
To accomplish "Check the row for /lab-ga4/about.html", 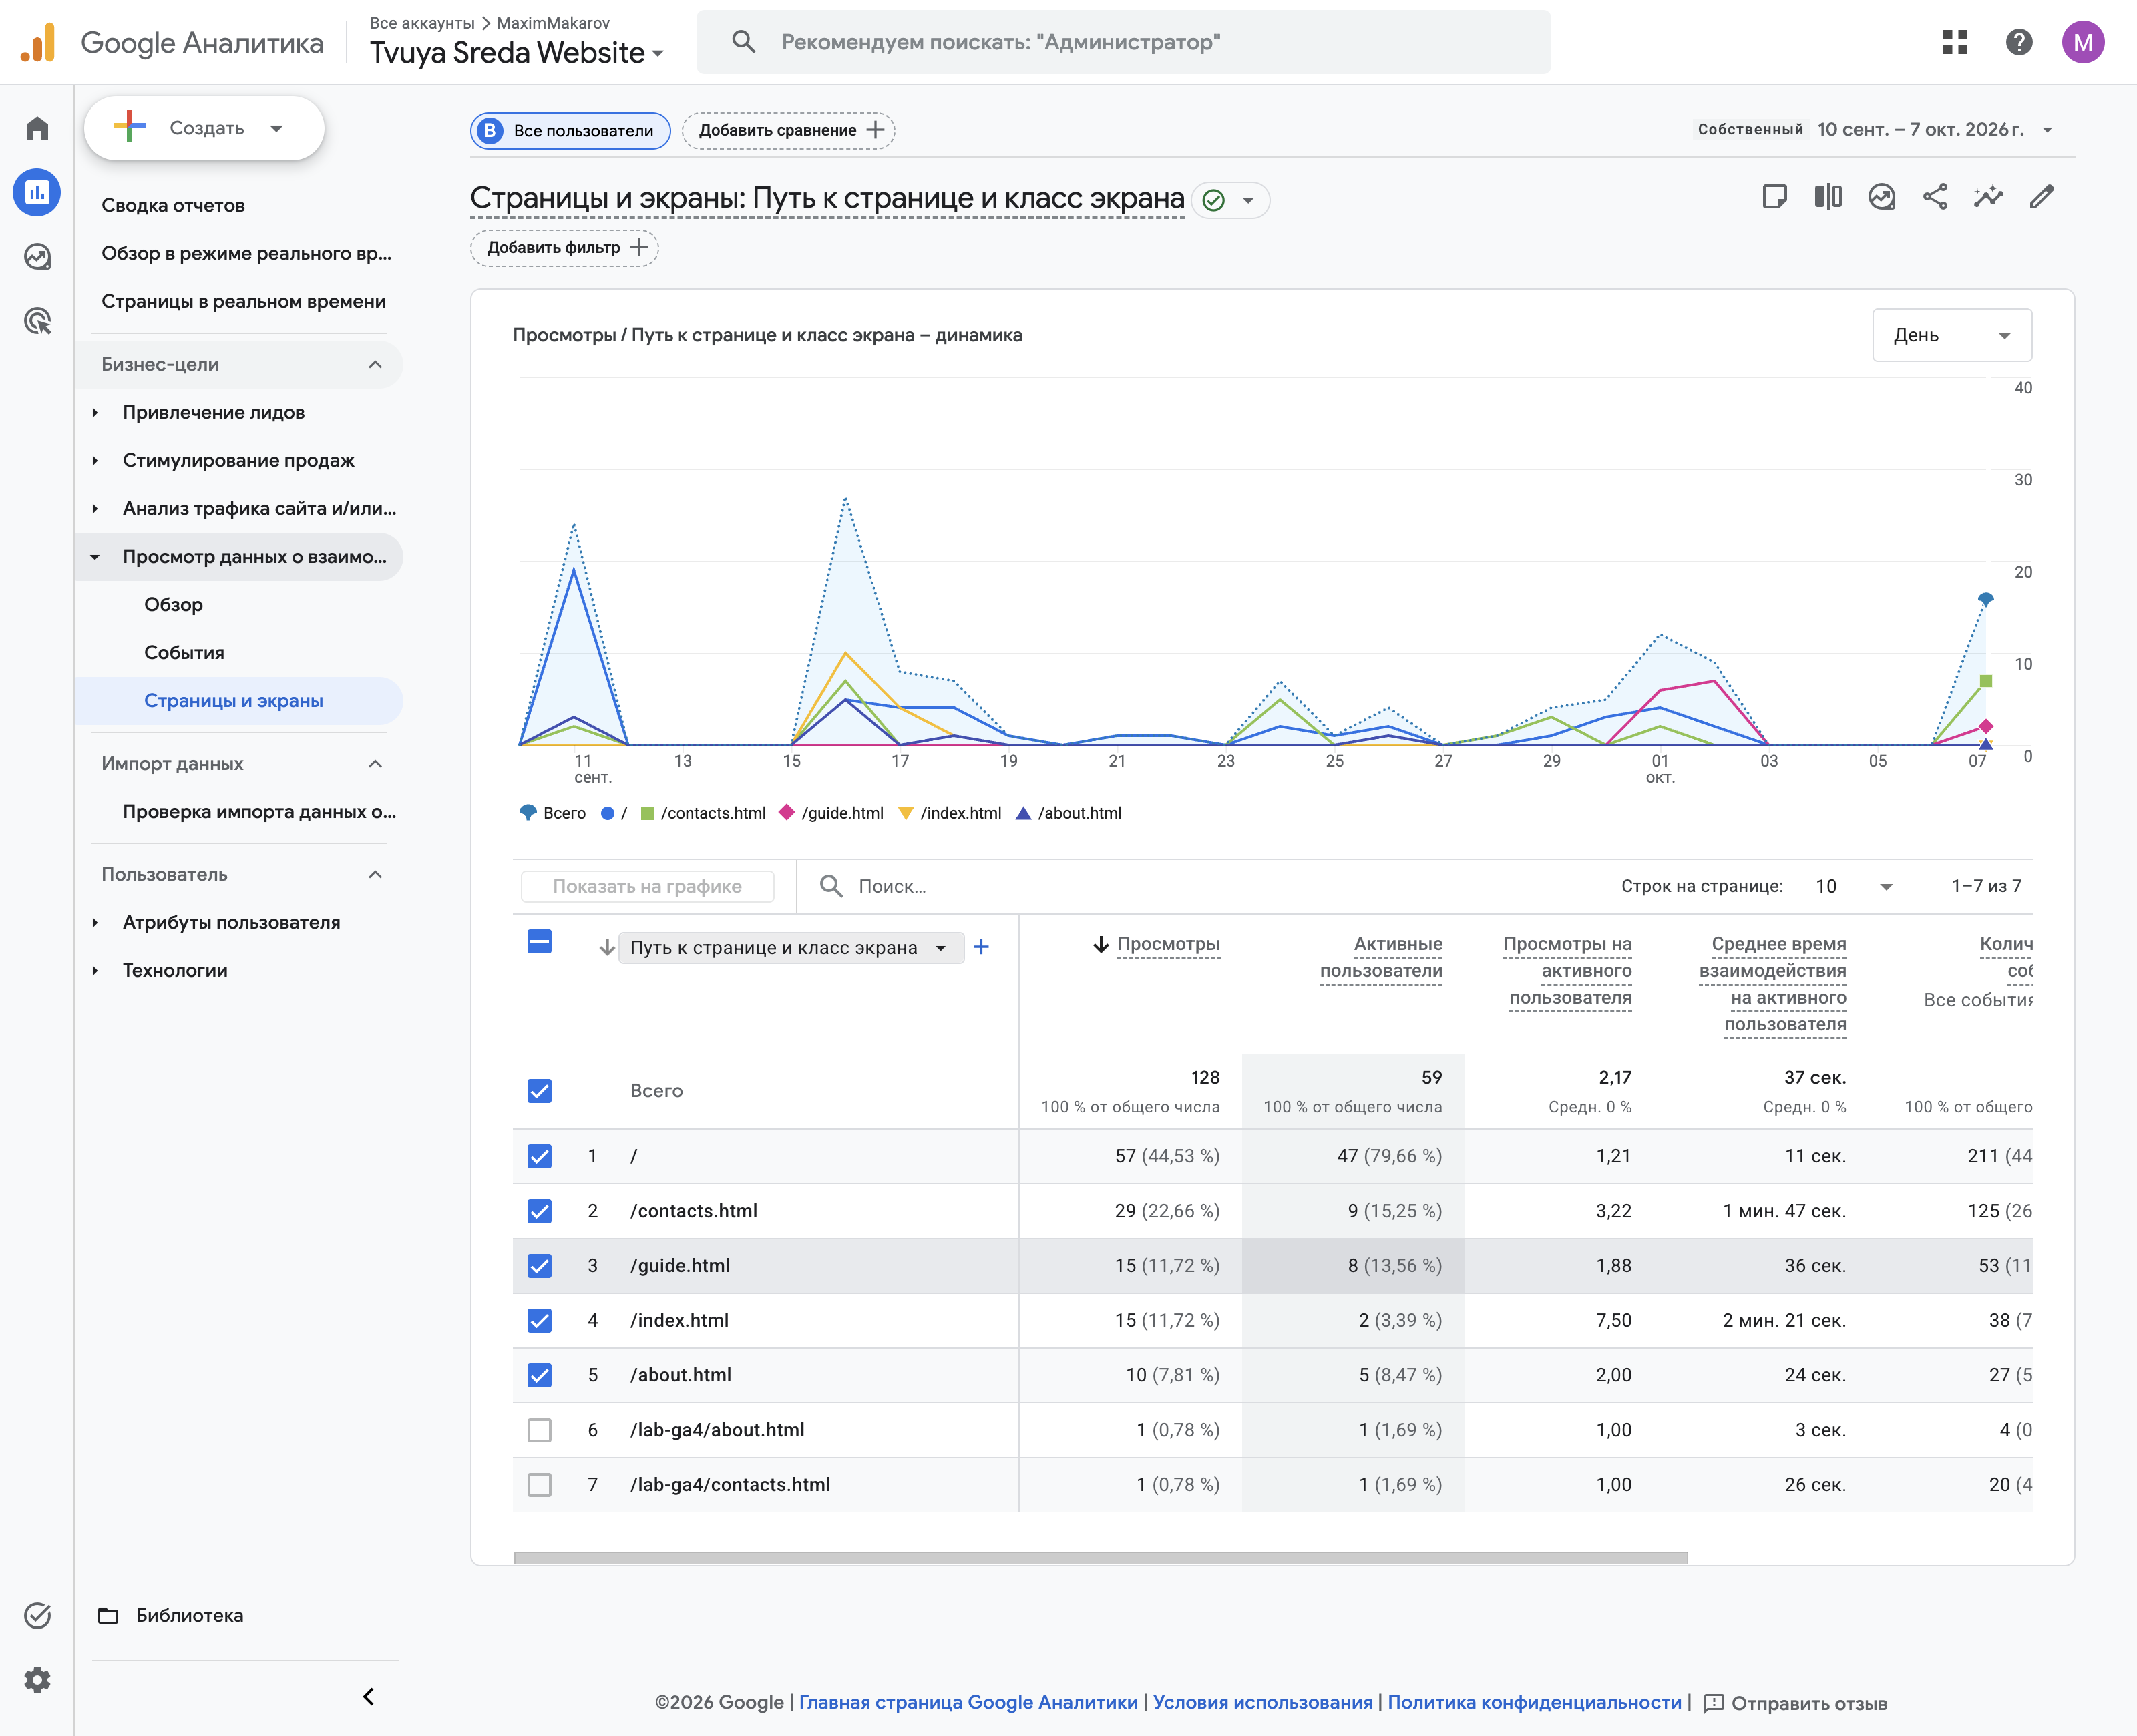I will click(539, 1430).
